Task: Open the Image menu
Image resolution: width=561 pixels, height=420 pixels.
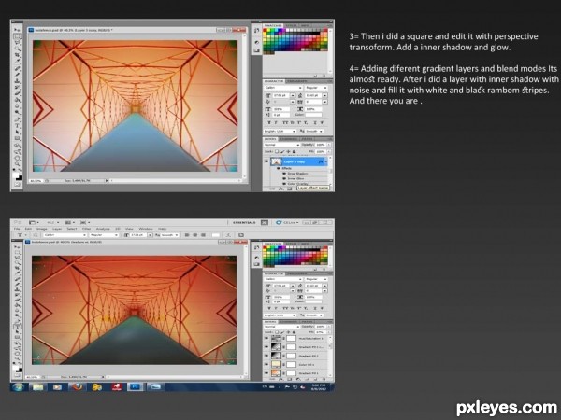Action: click(41, 229)
